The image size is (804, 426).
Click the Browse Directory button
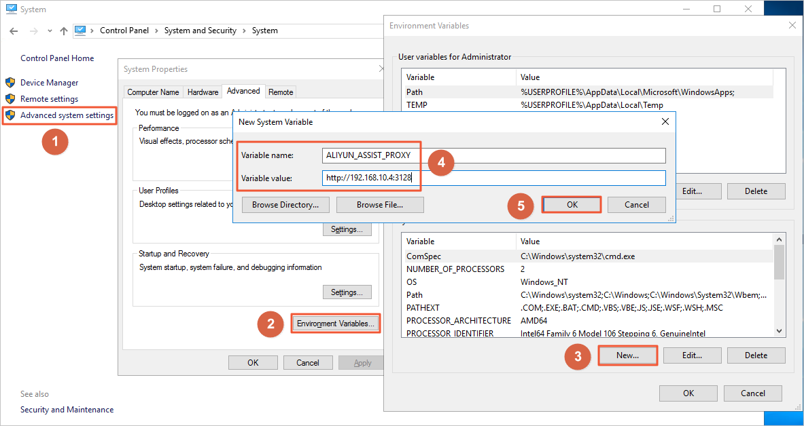pos(285,205)
